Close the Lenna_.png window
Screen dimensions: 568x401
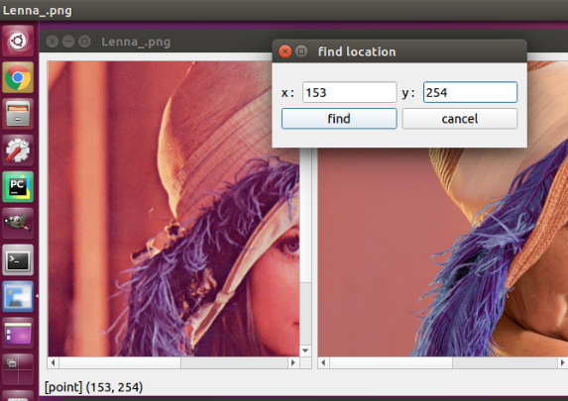pyautogui.click(x=53, y=42)
